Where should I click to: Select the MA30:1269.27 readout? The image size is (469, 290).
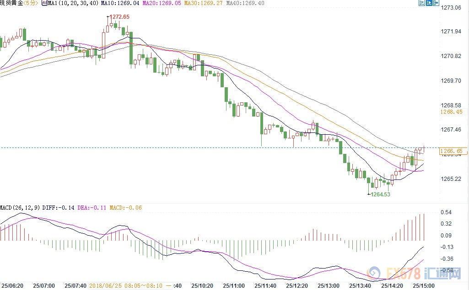[204, 3]
